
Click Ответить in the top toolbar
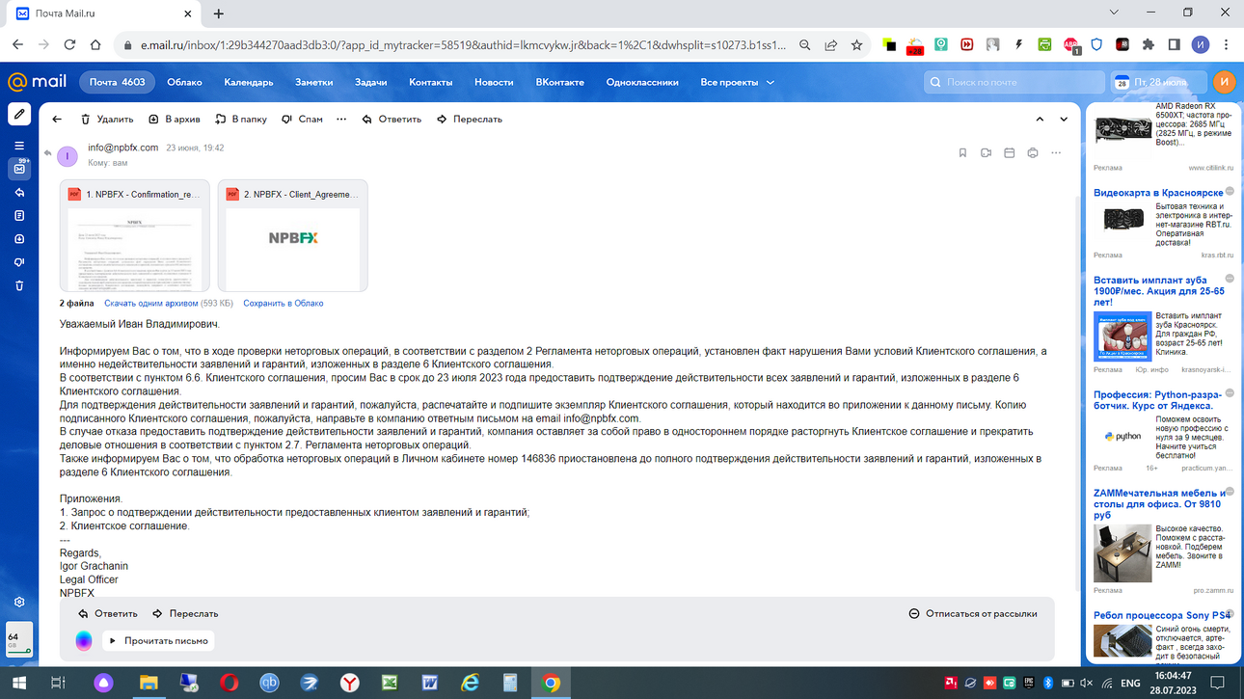click(392, 120)
